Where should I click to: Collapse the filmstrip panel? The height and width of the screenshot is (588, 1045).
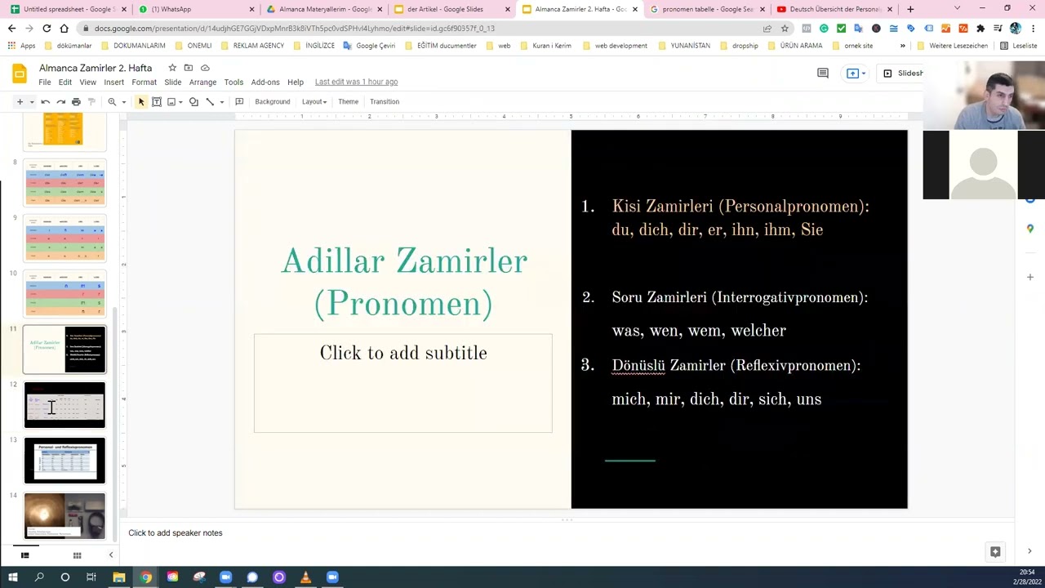coord(111,555)
